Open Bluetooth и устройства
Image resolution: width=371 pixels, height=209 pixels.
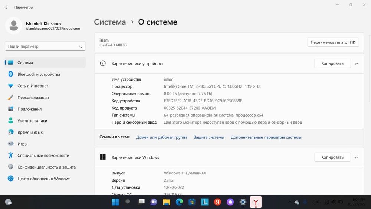tap(45, 74)
